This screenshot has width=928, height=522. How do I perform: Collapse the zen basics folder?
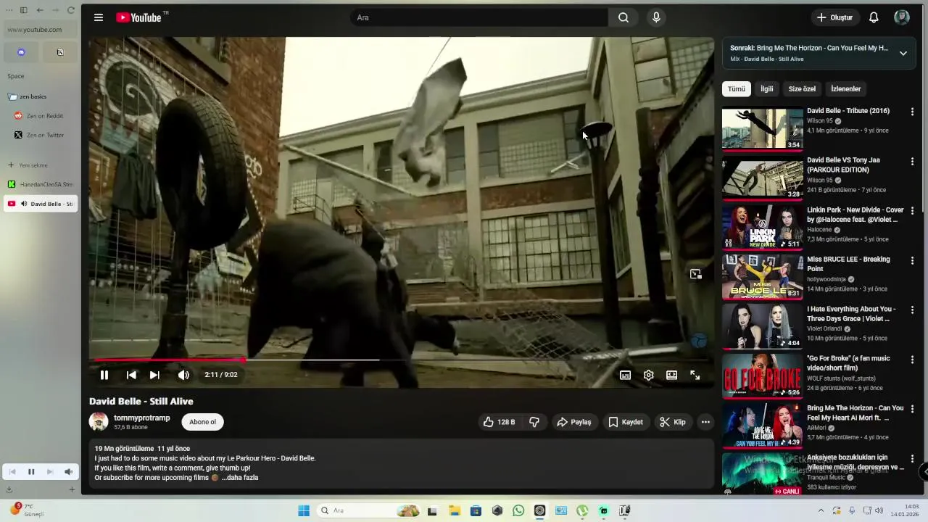tap(41, 96)
